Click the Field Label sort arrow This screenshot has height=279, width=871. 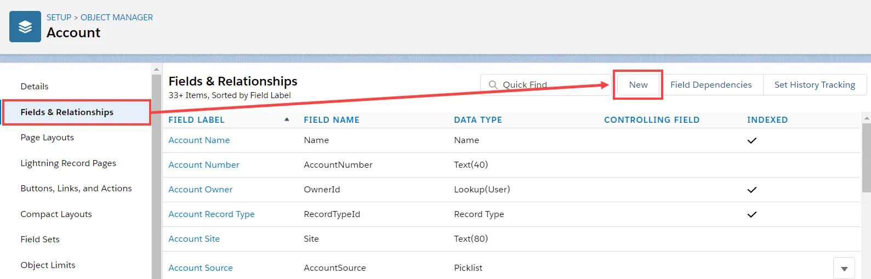coord(287,119)
